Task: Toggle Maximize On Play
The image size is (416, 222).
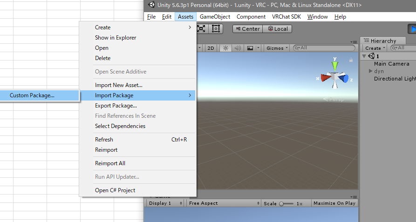Action: point(334,203)
